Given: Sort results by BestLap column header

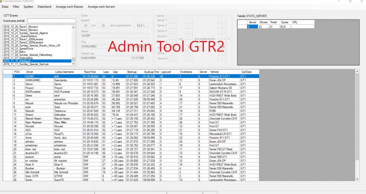Looking at the screenshot, I should [132, 72].
